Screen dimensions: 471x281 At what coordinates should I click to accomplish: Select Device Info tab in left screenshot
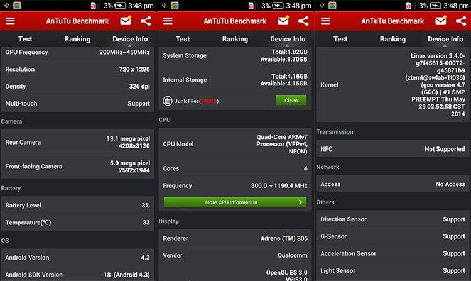point(130,39)
